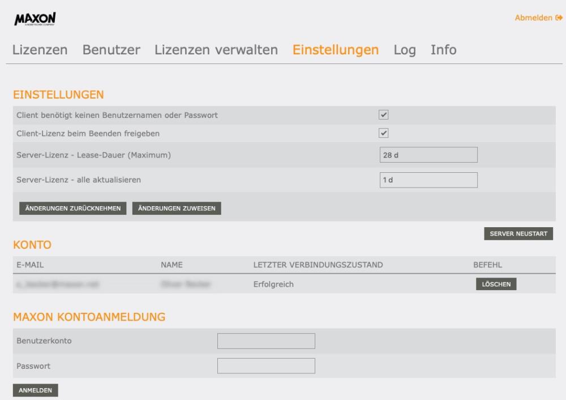Open the Info tab
This screenshot has height=400, width=566.
coord(443,50)
